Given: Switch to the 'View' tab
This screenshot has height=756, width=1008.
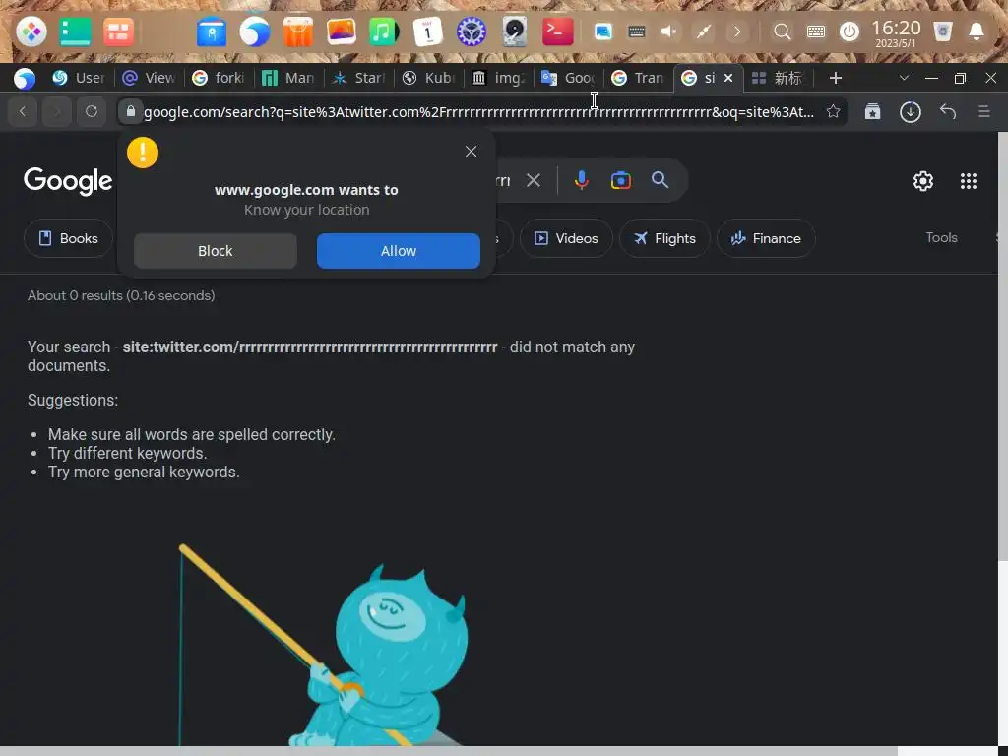Looking at the screenshot, I should tap(149, 78).
